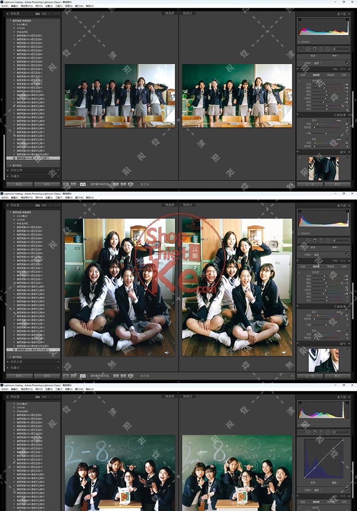Image resolution: width=357 pixels, height=511 pixels.
Task: Click HSL targeted adjustment tool in top window
Action: (299, 80)
